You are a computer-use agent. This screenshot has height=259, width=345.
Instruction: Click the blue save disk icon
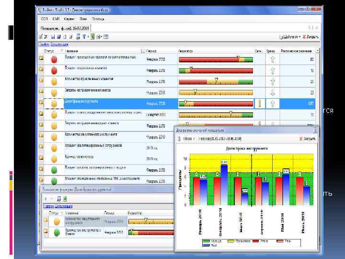[x=53, y=37]
